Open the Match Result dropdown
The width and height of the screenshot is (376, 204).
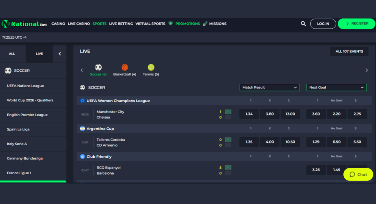coord(270,87)
